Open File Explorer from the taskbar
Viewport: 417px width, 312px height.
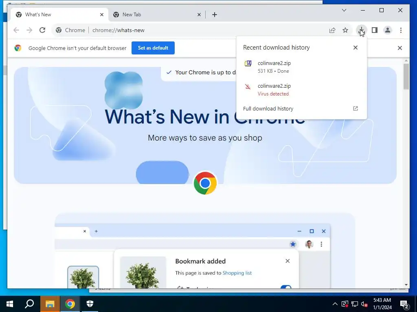[50, 304]
